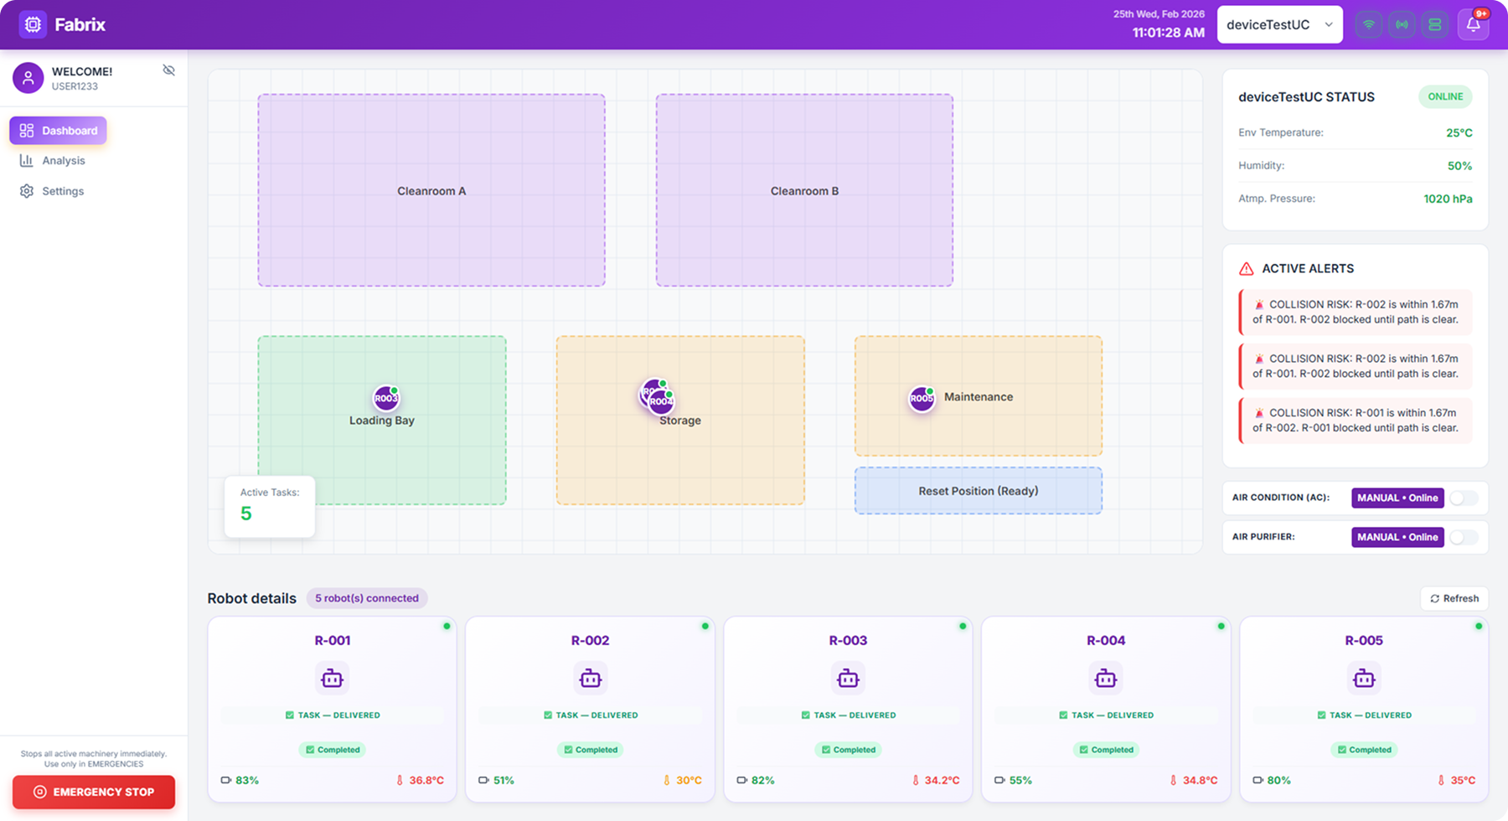The height and width of the screenshot is (821, 1508).
Task: Open the deviceTestUC device dropdown
Action: 1279,24
